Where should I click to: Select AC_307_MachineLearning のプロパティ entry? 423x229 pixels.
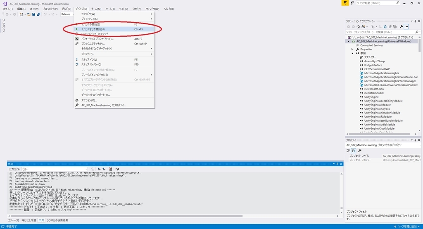click(114, 105)
